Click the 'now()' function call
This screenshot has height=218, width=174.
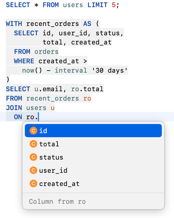point(32,70)
